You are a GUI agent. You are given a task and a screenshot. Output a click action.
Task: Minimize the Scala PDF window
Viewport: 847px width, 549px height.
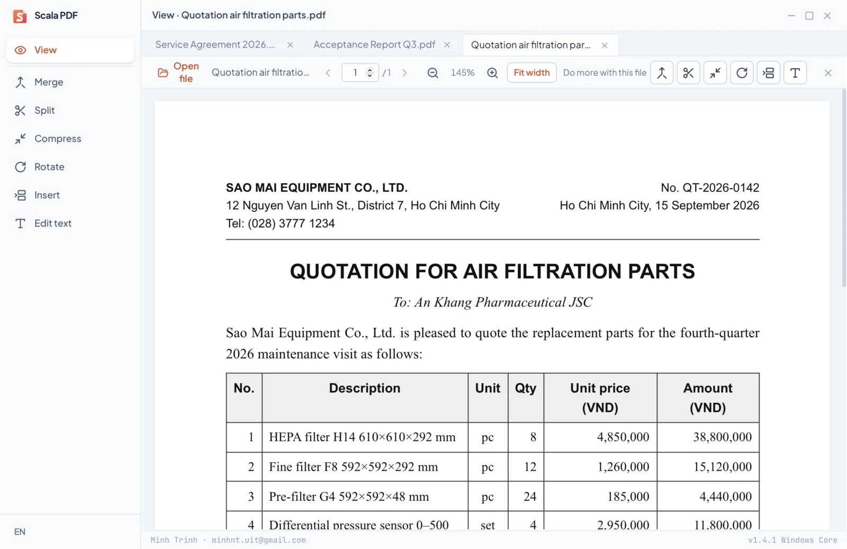pos(791,16)
